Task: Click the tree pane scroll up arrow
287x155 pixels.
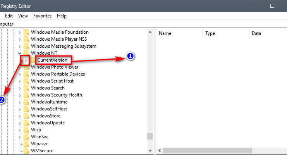Action: (x=150, y=32)
